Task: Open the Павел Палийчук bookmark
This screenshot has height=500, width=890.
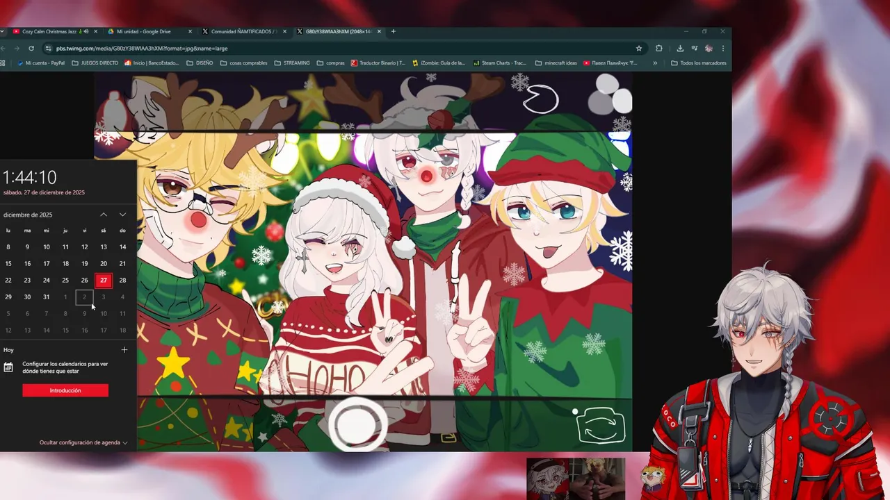Action: click(x=610, y=63)
